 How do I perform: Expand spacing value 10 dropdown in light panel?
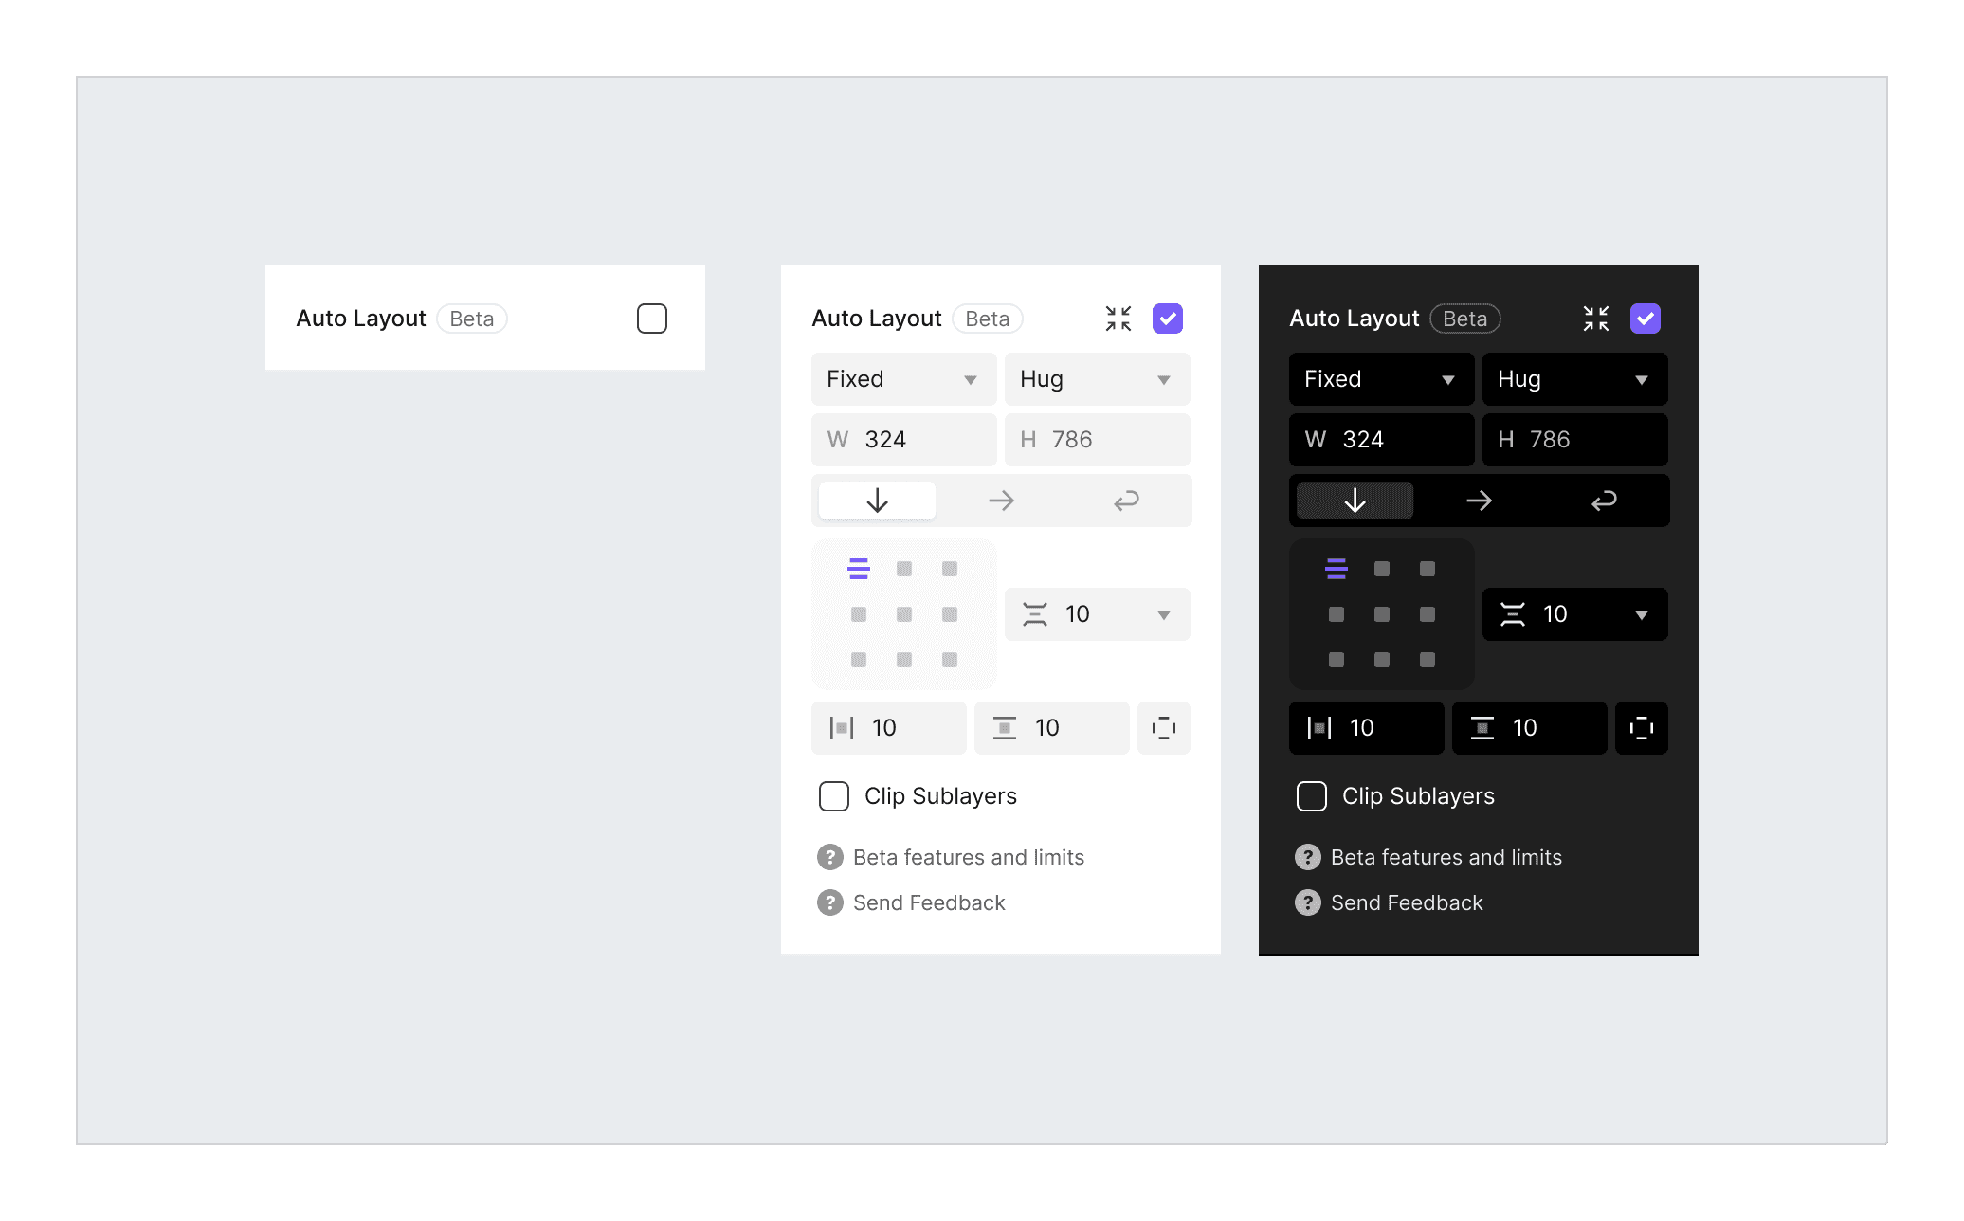pyautogui.click(x=1164, y=615)
